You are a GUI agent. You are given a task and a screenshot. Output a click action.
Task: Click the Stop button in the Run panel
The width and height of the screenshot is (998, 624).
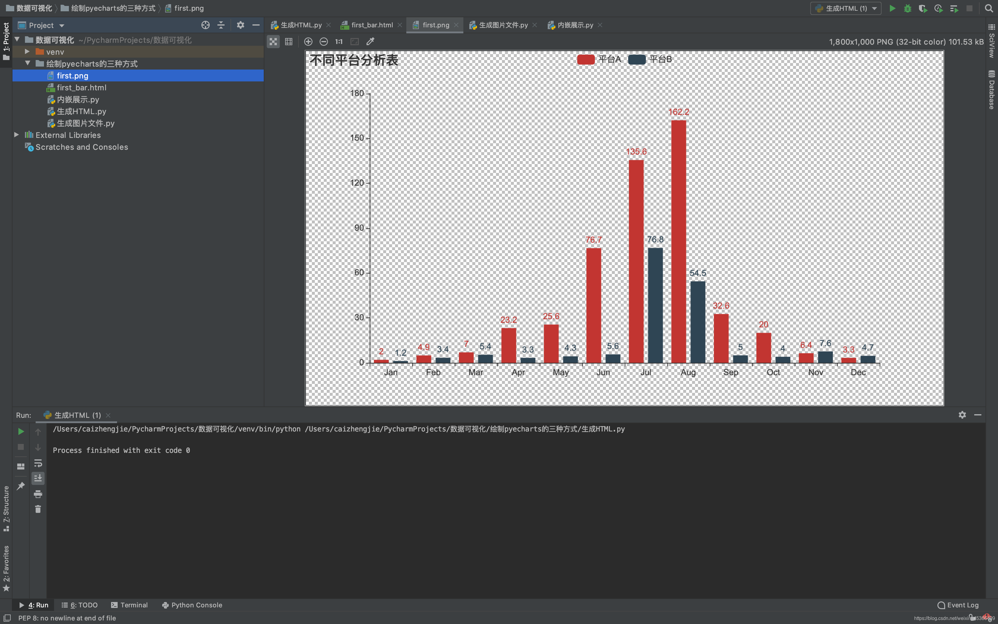20,447
